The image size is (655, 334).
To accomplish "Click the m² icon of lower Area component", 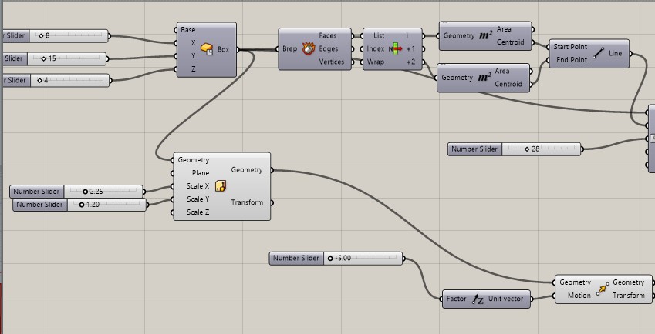I will point(484,78).
